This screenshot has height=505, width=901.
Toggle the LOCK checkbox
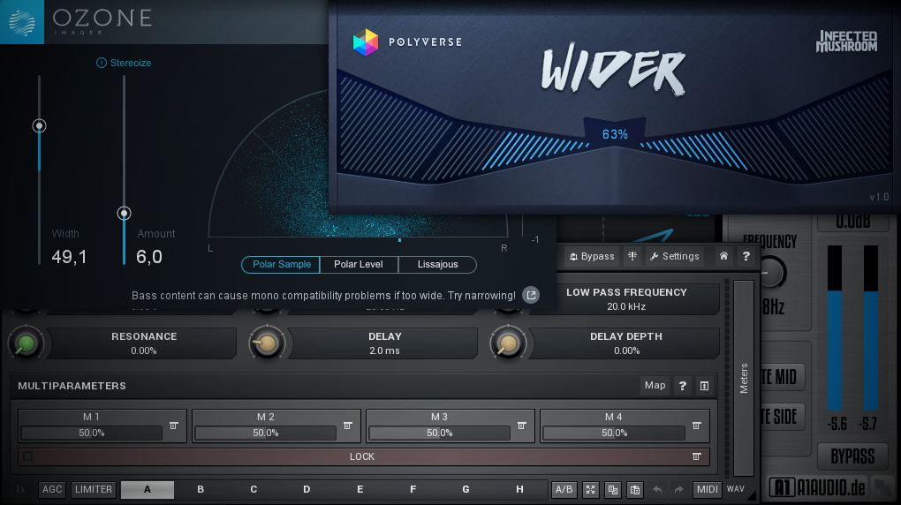coord(27,456)
